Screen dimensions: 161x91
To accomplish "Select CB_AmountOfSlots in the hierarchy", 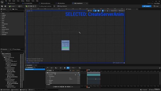I will (13, 77).
